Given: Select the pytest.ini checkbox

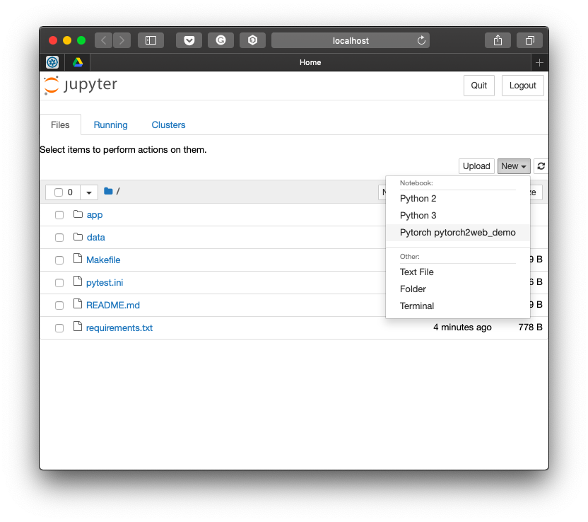Looking at the screenshot, I should click(x=59, y=283).
